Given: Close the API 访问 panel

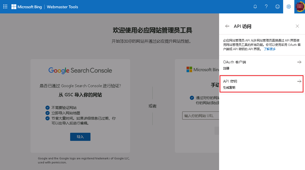Looking at the screenshot, I should coord(297,26).
